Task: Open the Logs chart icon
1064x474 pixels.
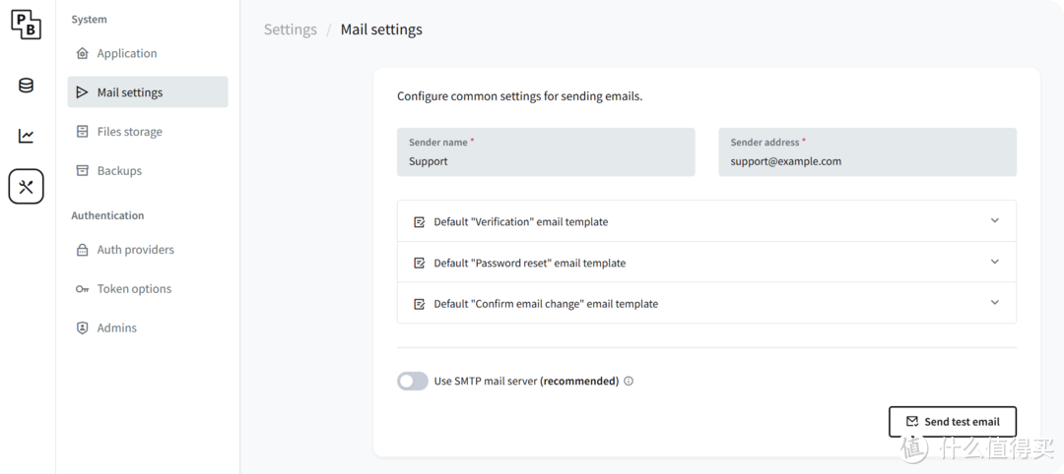Action: click(27, 136)
